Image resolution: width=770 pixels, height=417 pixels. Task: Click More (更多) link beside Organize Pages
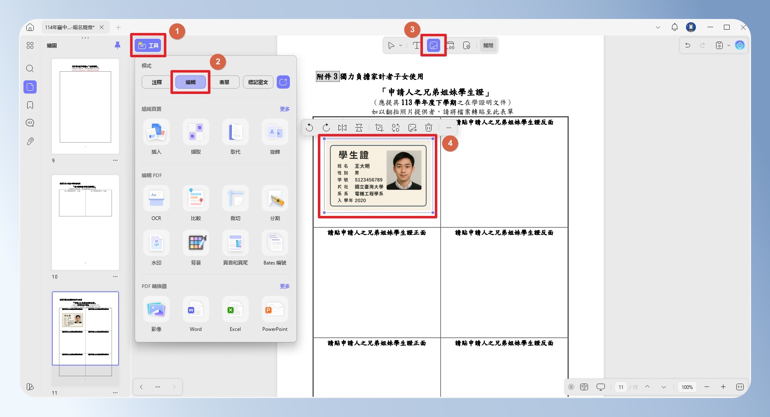pyautogui.click(x=285, y=109)
